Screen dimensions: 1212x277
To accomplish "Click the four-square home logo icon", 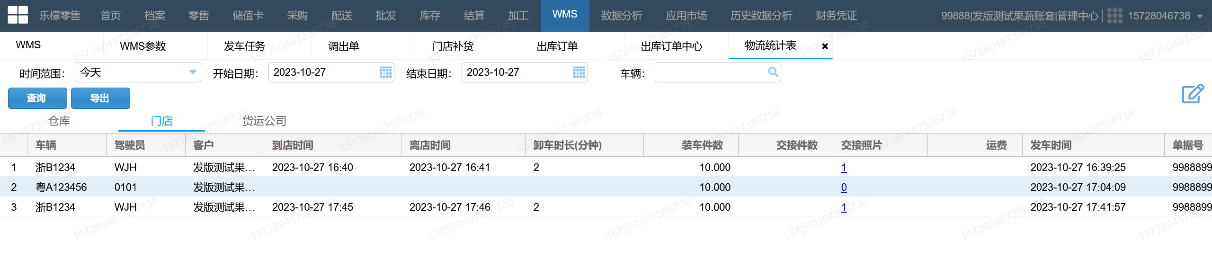I will point(18,15).
